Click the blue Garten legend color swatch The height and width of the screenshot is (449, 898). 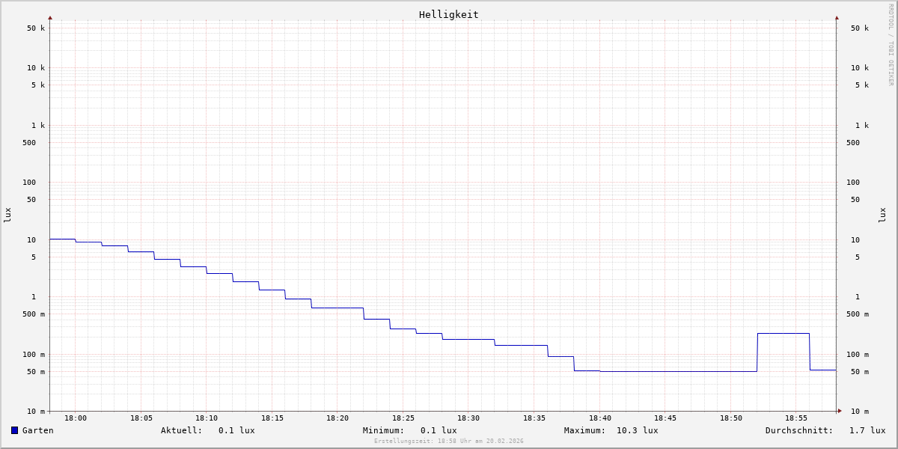tap(14, 430)
